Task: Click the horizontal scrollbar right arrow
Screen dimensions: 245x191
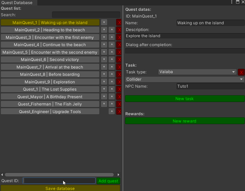Action: click(x=118, y=175)
